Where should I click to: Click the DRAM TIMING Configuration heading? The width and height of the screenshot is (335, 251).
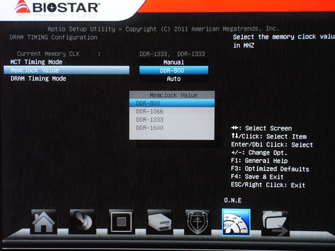coord(54,37)
